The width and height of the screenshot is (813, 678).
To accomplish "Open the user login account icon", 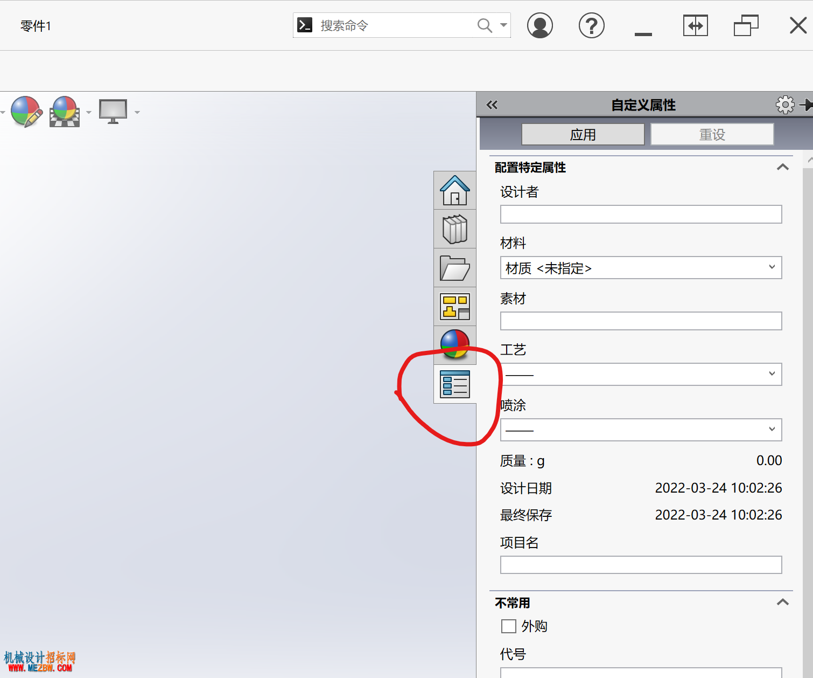I will [x=540, y=25].
